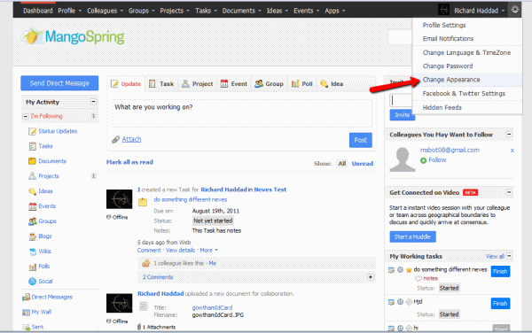Click Richard Haddad's avatar in top bar

pyautogui.click(x=443, y=10)
